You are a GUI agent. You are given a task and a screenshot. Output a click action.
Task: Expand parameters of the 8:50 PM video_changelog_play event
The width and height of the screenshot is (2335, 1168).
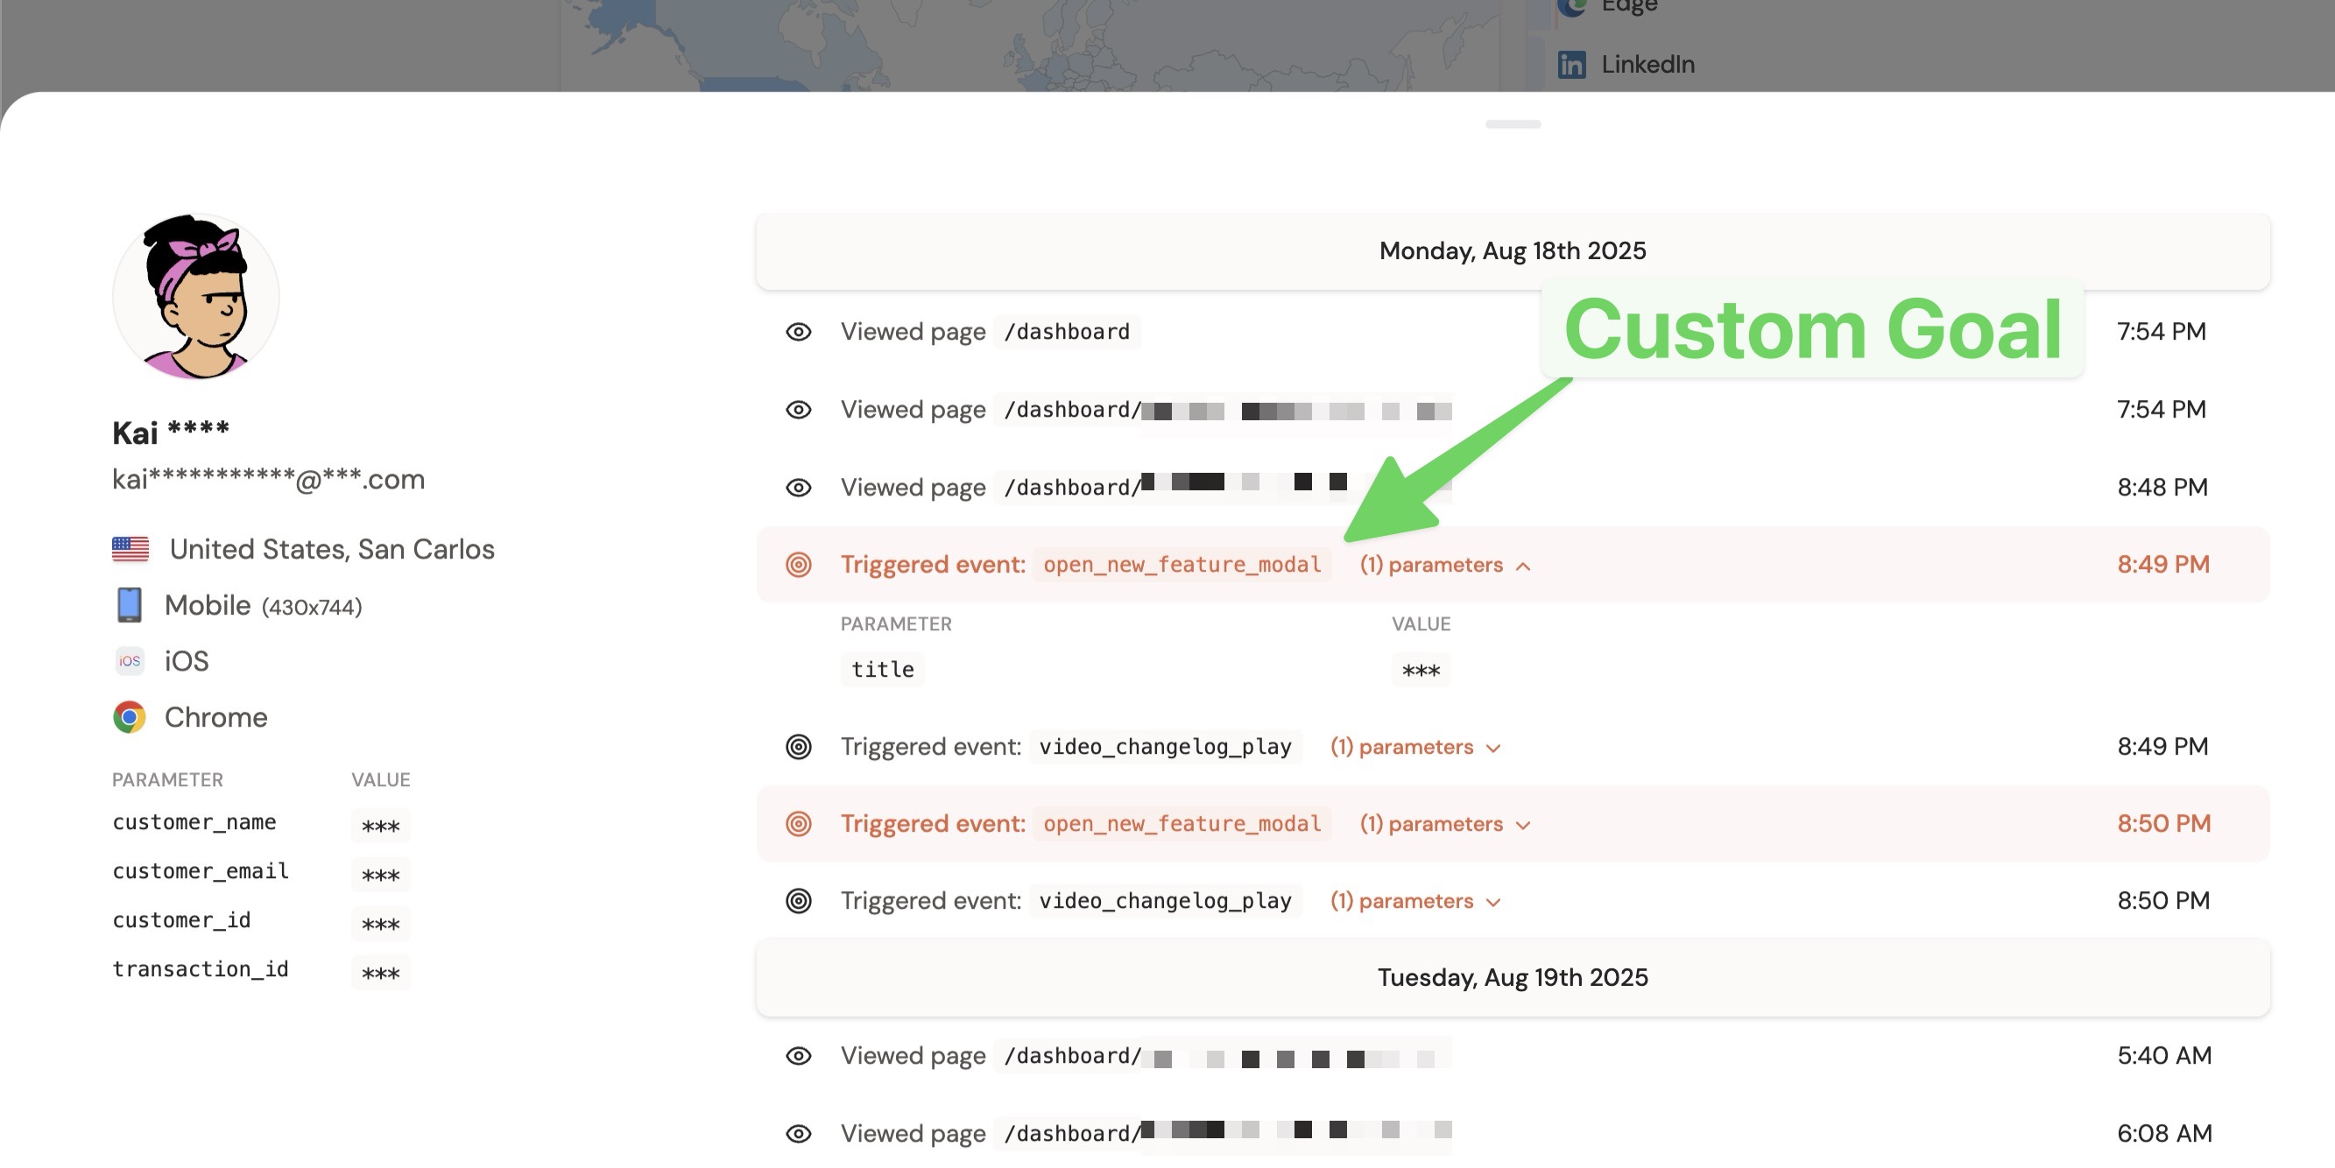(x=1415, y=901)
